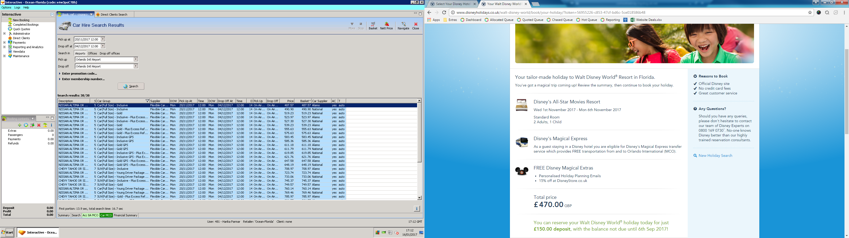Screen dimensions: 849x238
Task: Switch to the Summary bottom tab
Action: click(x=64, y=215)
